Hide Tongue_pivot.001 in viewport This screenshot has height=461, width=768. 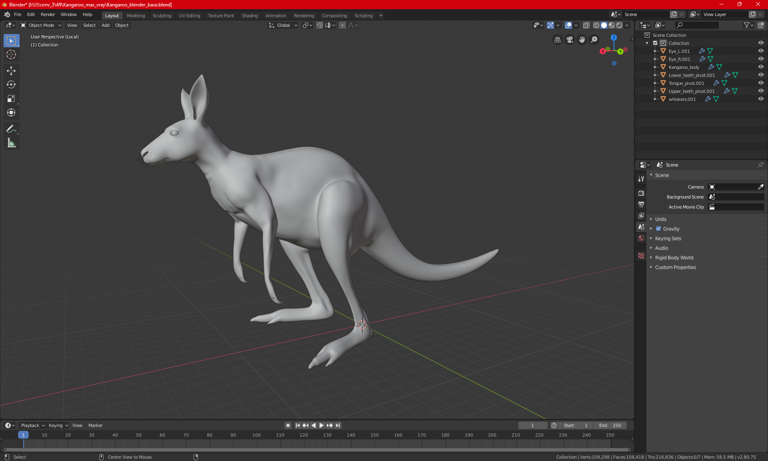pos(761,83)
